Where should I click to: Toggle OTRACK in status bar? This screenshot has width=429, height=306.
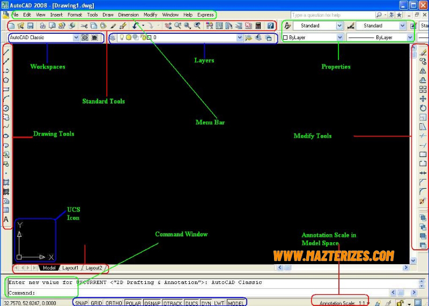pos(173,303)
